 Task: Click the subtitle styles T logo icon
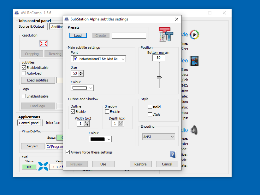coord(166,34)
